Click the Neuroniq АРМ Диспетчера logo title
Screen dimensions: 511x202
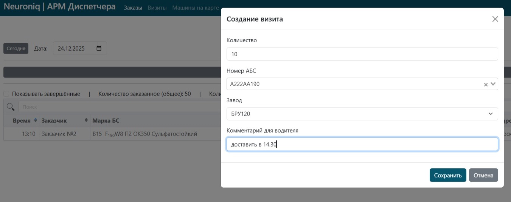point(59,7)
